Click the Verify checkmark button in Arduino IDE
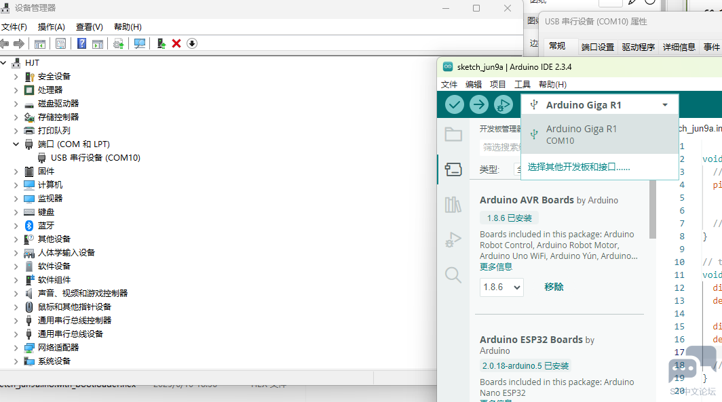722x402 pixels. [455, 104]
